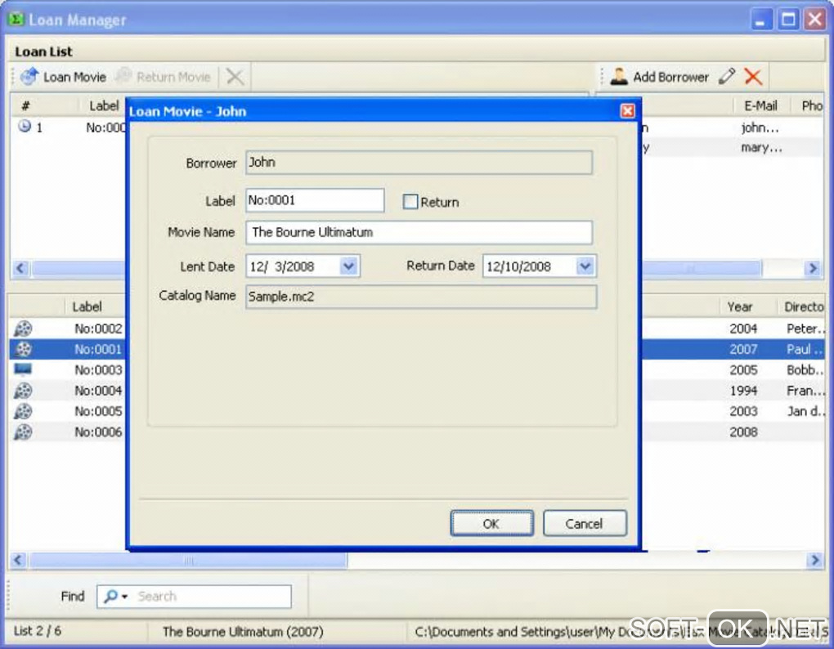Close the Loan Movie - John dialog
The image size is (834, 649).
point(628,110)
